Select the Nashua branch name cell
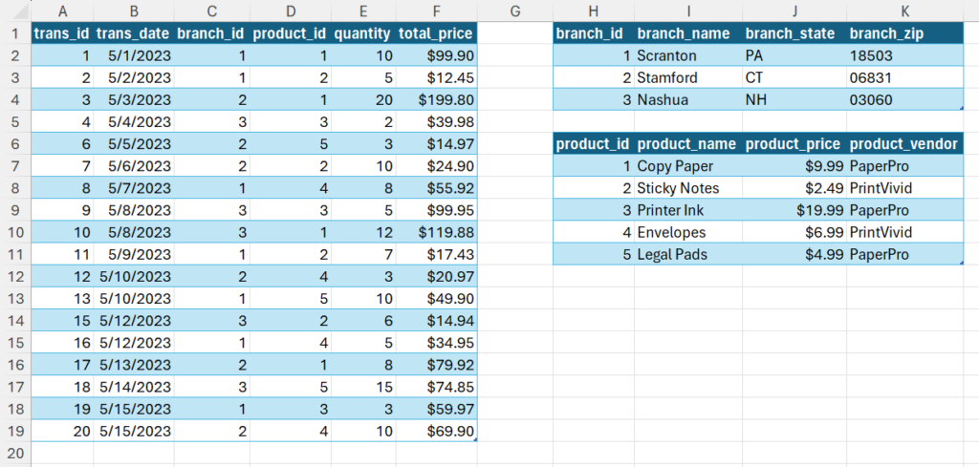This screenshot has height=467, width=979. pos(687,99)
